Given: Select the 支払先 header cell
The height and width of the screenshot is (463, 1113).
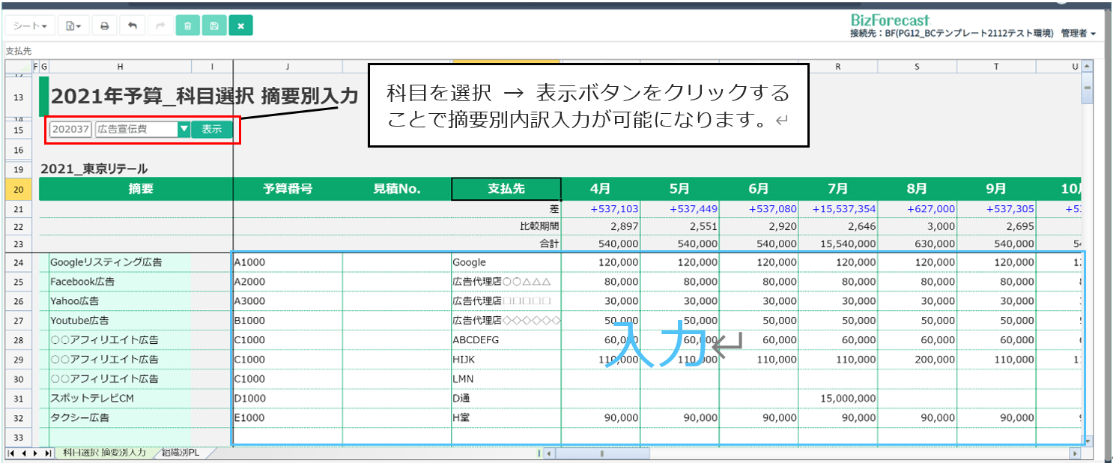Looking at the screenshot, I should tap(506, 190).
